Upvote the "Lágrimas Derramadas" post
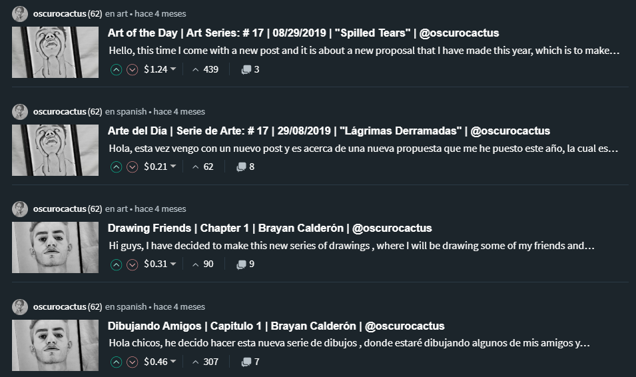Image resolution: width=636 pixels, height=377 pixels. pyautogui.click(x=116, y=167)
